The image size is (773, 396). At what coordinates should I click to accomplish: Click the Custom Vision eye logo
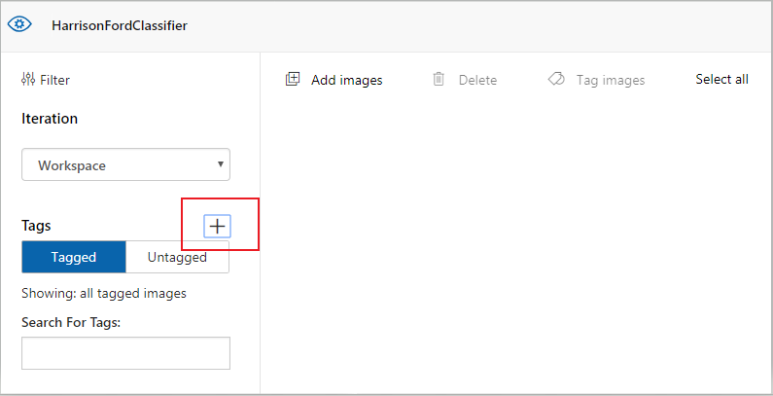[19, 25]
